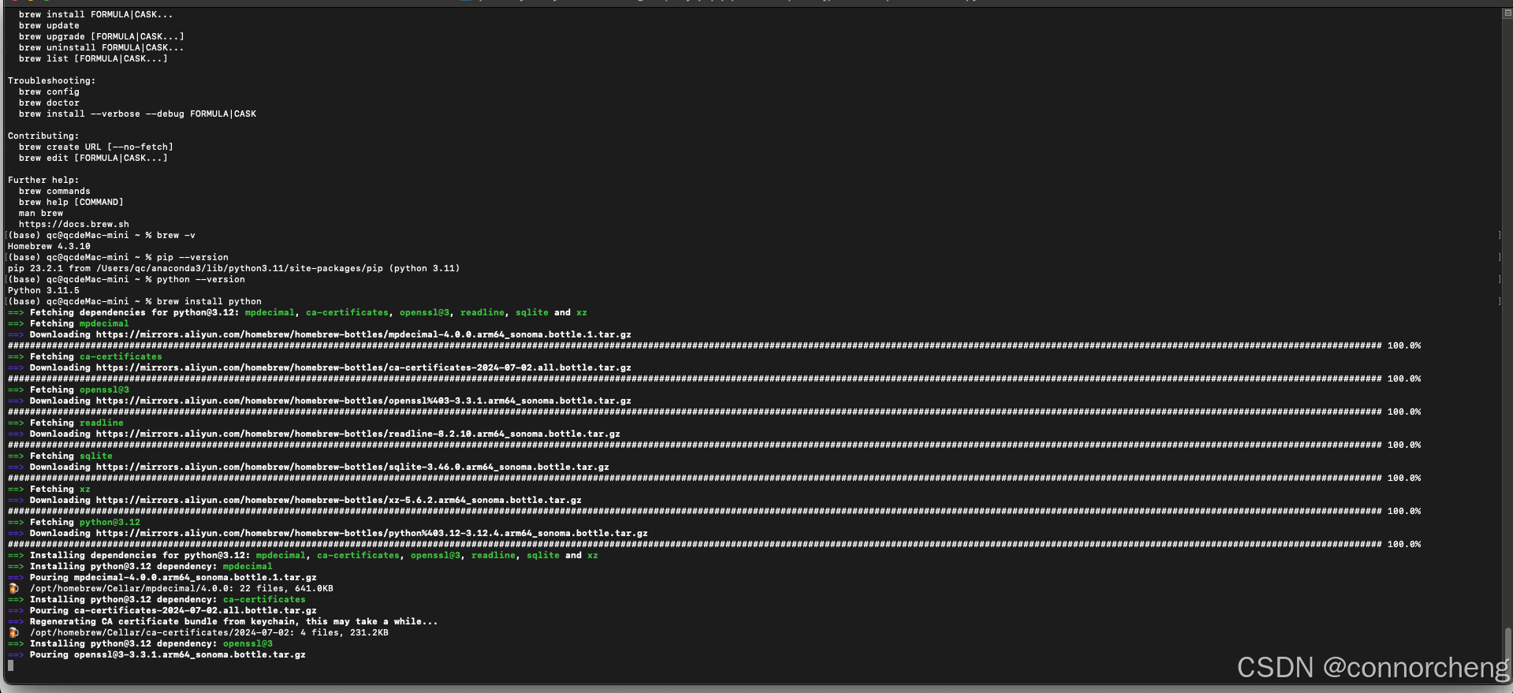The image size is (1513, 693).
Task: Click the arrow marker before 'Fetching python@3.12' line
Action: click(16, 522)
